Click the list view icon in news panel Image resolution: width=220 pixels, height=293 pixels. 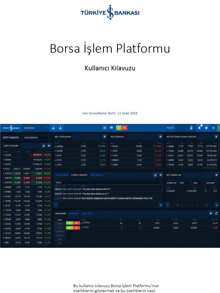point(155,175)
